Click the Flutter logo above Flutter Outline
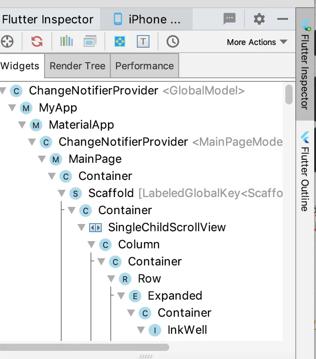This screenshot has height=359, width=316. (305, 137)
